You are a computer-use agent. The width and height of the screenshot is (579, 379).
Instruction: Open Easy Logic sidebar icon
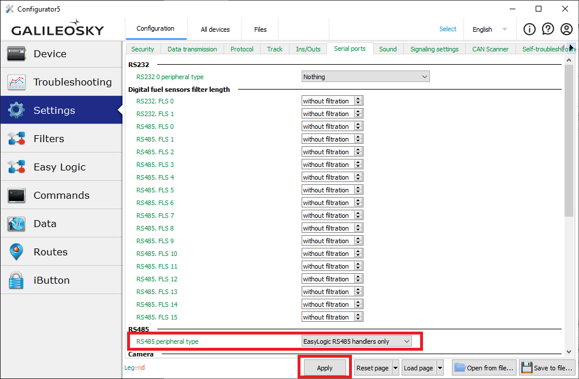pos(16,167)
